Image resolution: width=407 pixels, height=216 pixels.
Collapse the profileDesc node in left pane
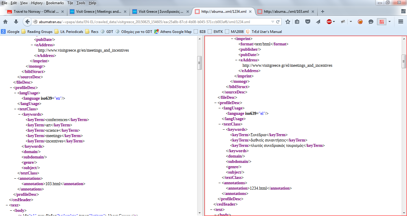tap(11, 88)
